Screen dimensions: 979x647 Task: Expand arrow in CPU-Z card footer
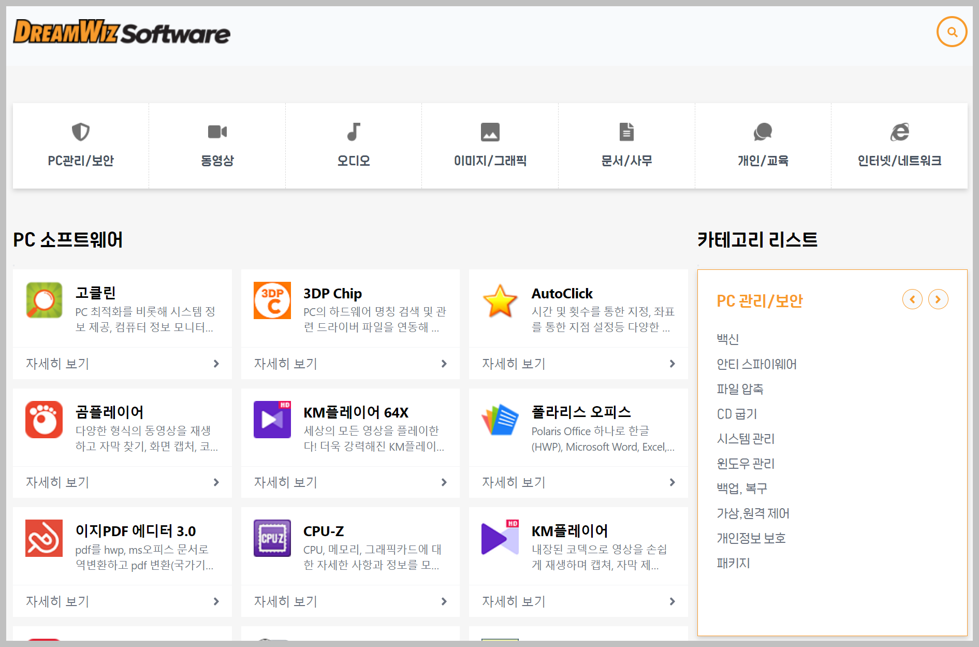(444, 601)
